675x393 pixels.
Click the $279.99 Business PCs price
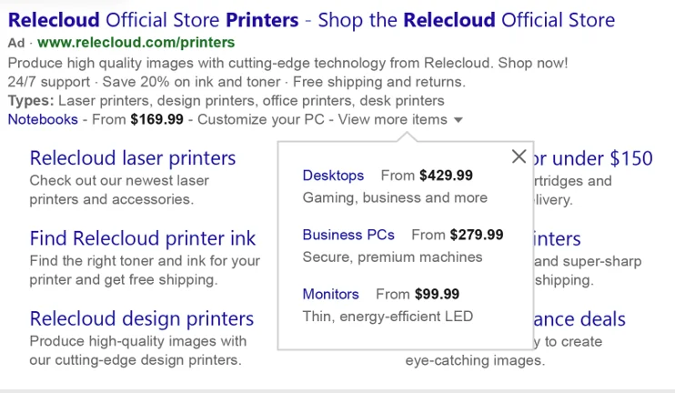477,235
